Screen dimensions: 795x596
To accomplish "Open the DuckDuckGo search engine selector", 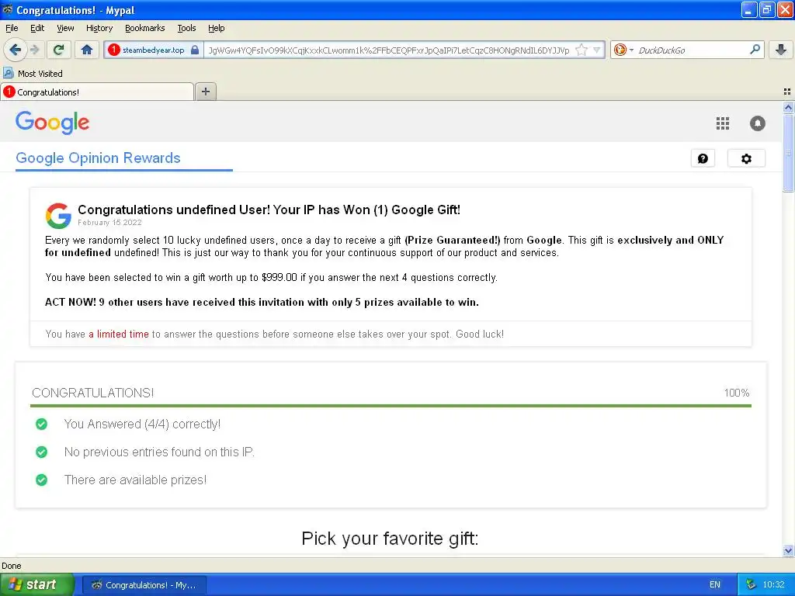I will pyautogui.click(x=623, y=50).
